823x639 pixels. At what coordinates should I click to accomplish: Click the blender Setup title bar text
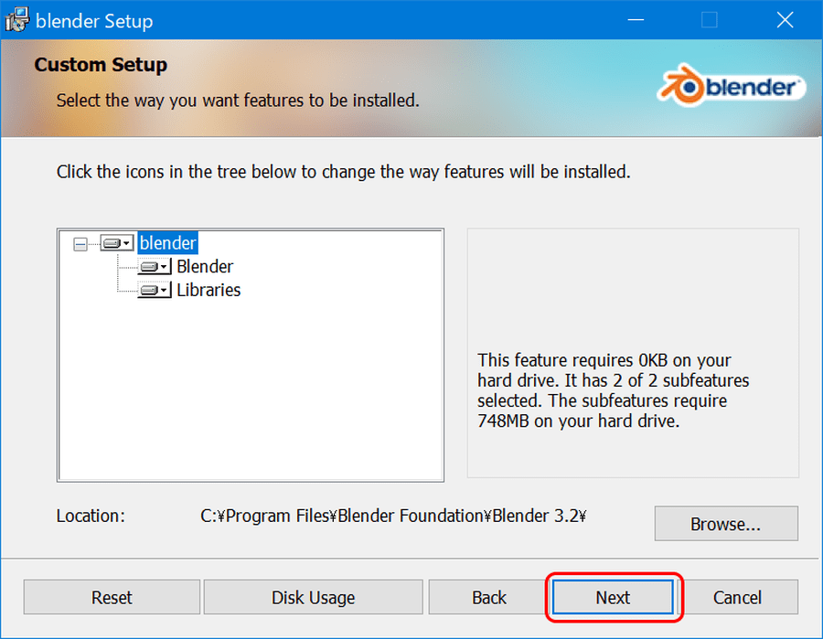point(94,20)
